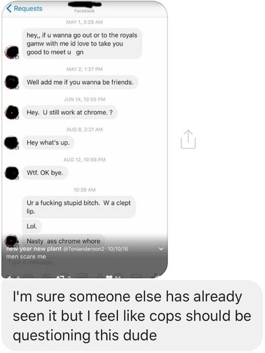Open the sender's avatar by the royals game message
This screenshot has height=353, width=265.
pos(12,52)
